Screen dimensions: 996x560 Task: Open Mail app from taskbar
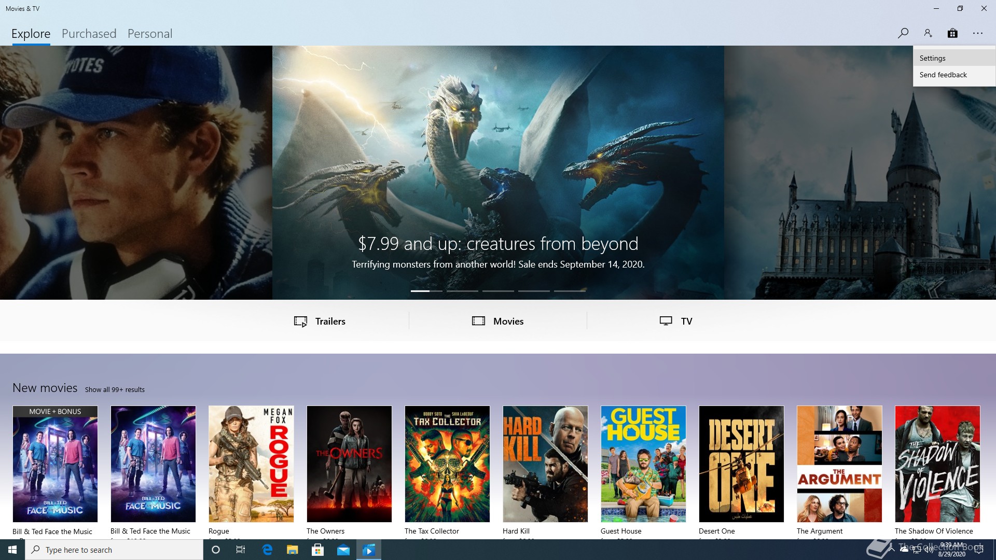point(343,550)
